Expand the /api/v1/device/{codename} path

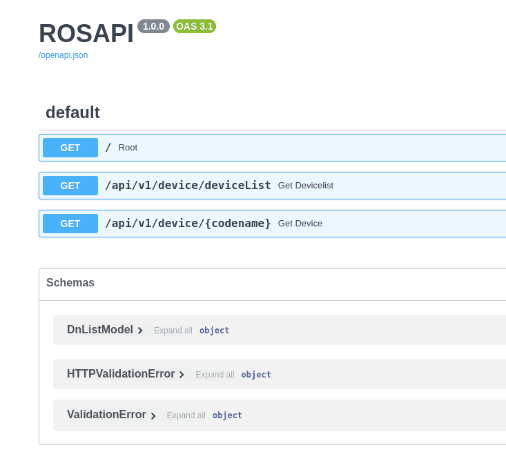pyautogui.click(x=188, y=224)
